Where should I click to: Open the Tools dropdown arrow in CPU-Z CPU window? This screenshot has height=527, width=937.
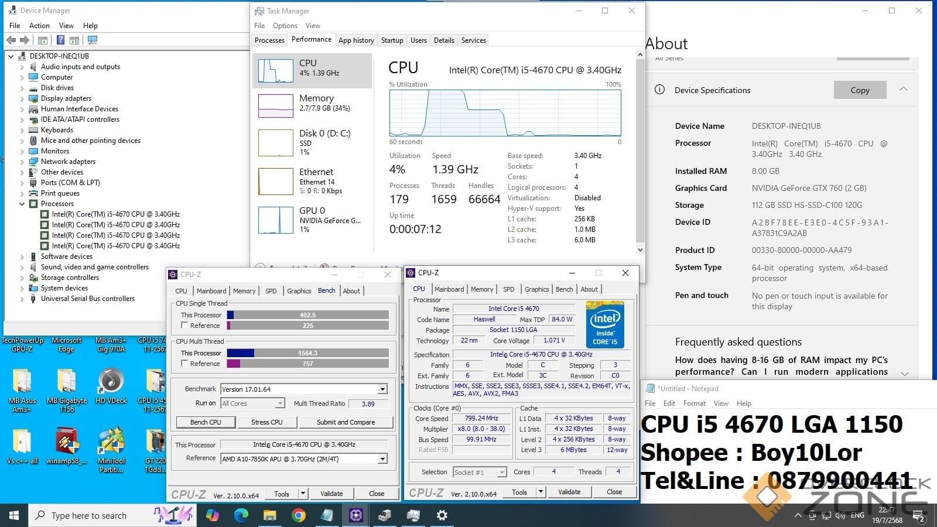[x=541, y=492]
